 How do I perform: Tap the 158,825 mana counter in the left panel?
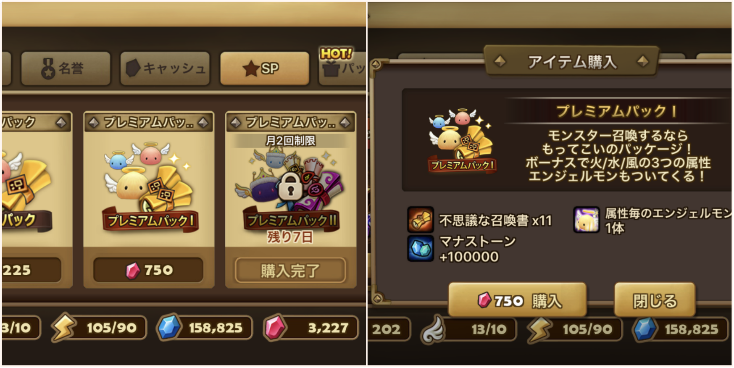(205, 328)
